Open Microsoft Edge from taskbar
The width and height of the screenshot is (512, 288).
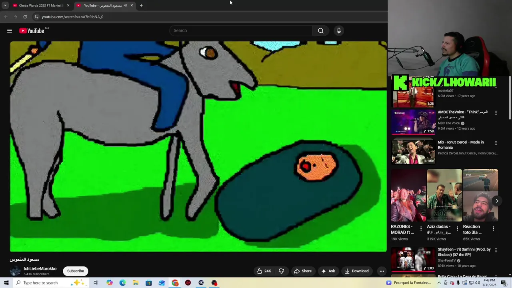123,283
